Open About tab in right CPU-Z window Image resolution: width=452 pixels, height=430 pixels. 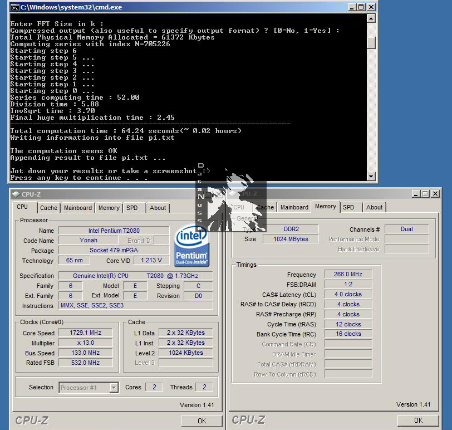[x=374, y=207]
